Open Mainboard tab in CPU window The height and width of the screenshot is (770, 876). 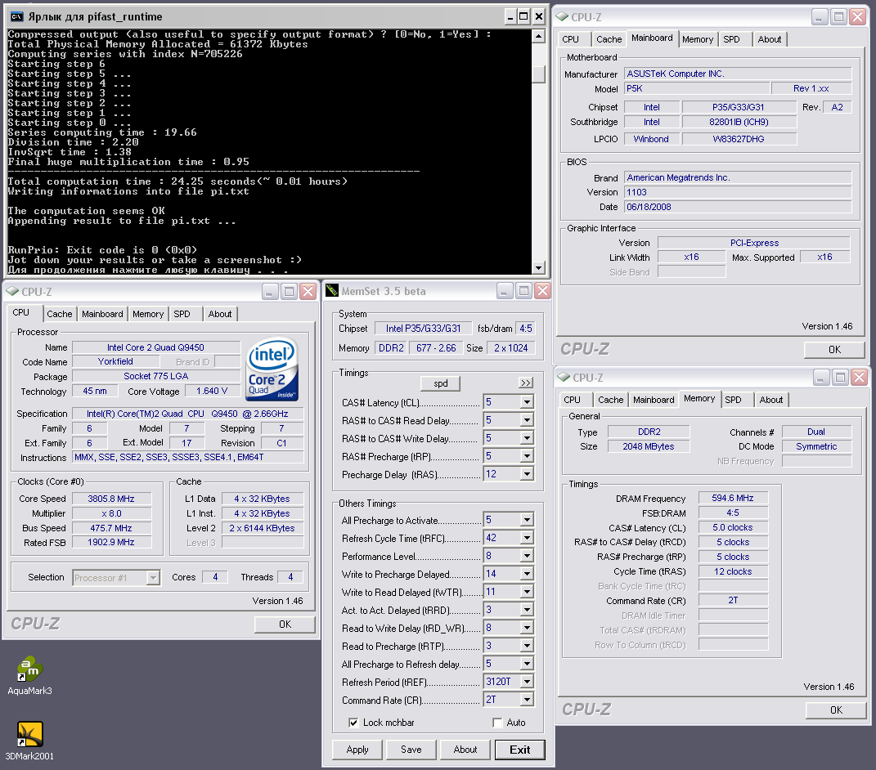point(102,314)
